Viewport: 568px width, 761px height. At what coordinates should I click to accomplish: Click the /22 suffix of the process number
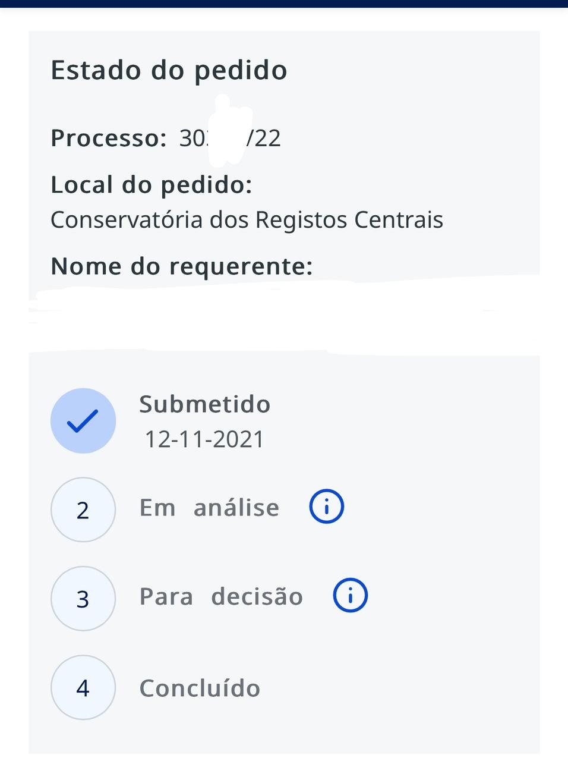tap(264, 138)
